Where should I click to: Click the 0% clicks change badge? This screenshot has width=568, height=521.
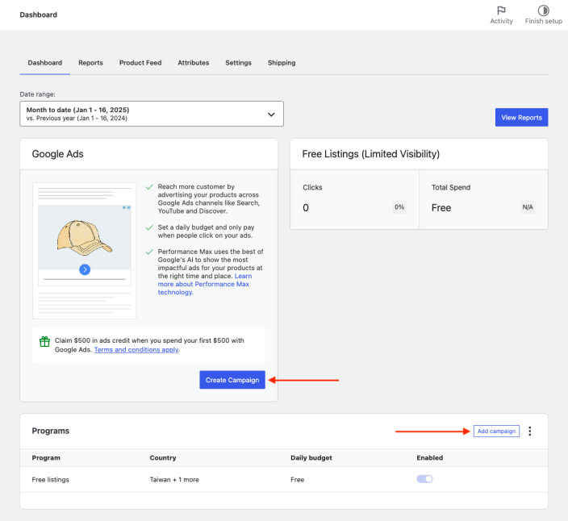pos(399,207)
